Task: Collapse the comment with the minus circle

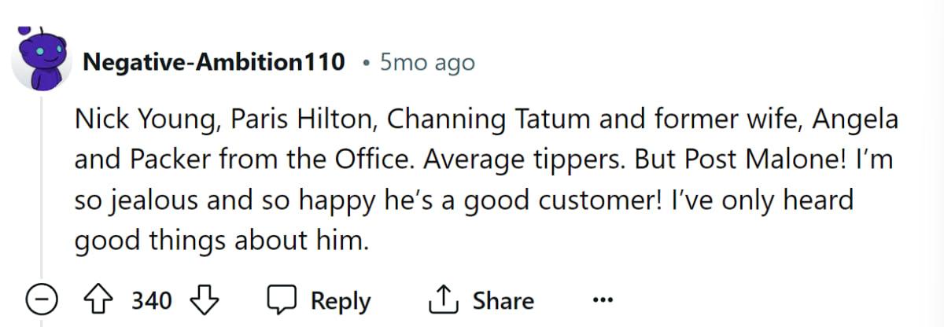Action: click(x=41, y=300)
